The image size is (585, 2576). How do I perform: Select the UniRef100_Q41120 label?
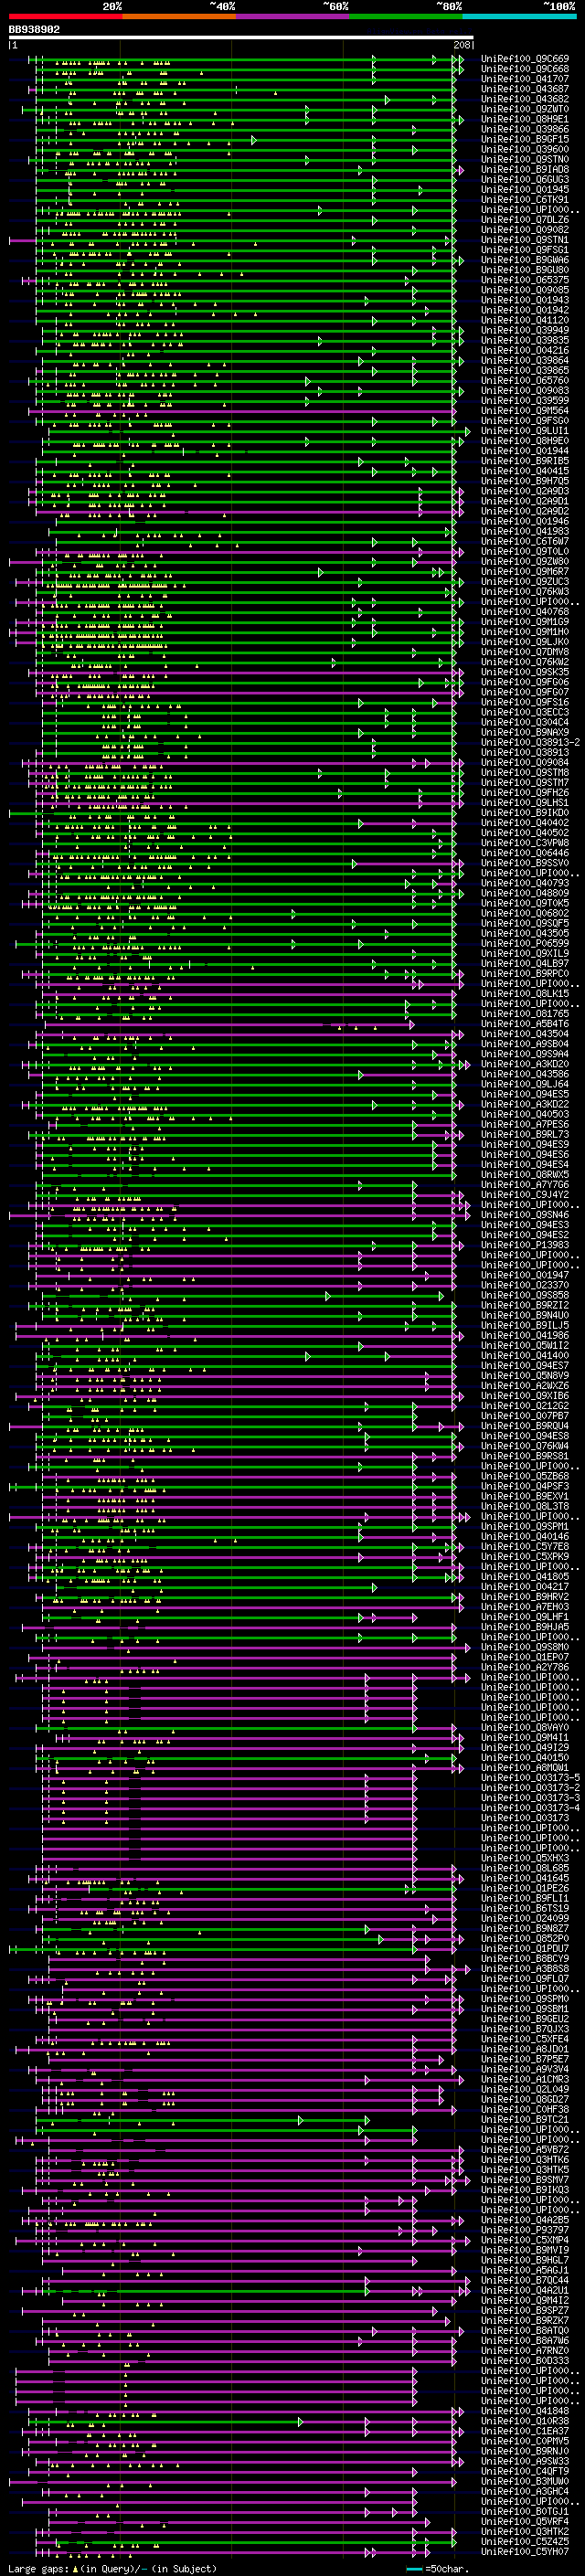pyautogui.click(x=525, y=320)
